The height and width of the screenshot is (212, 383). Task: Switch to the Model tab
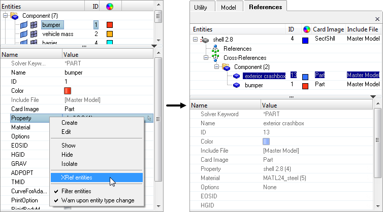point(229,7)
